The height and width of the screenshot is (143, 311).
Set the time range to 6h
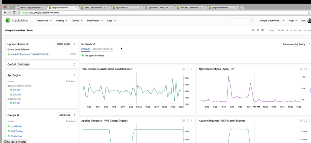point(282,30)
